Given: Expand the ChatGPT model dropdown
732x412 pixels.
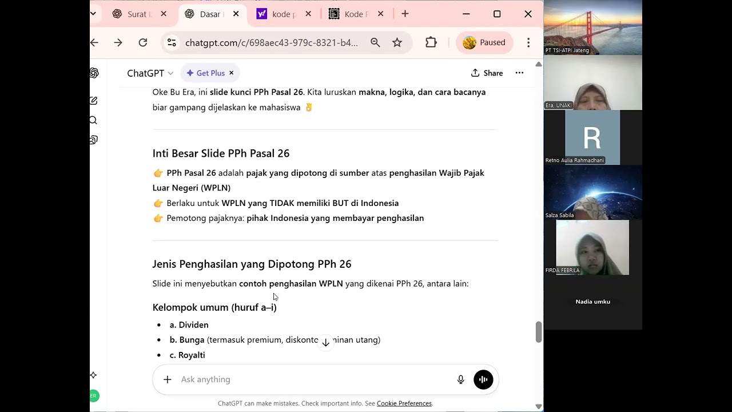Looking at the screenshot, I should (x=150, y=73).
